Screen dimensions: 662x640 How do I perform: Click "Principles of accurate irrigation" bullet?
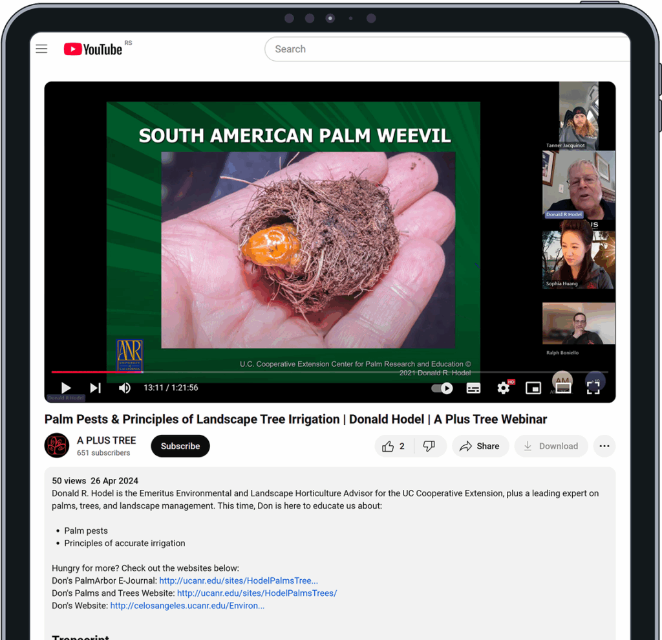125,543
